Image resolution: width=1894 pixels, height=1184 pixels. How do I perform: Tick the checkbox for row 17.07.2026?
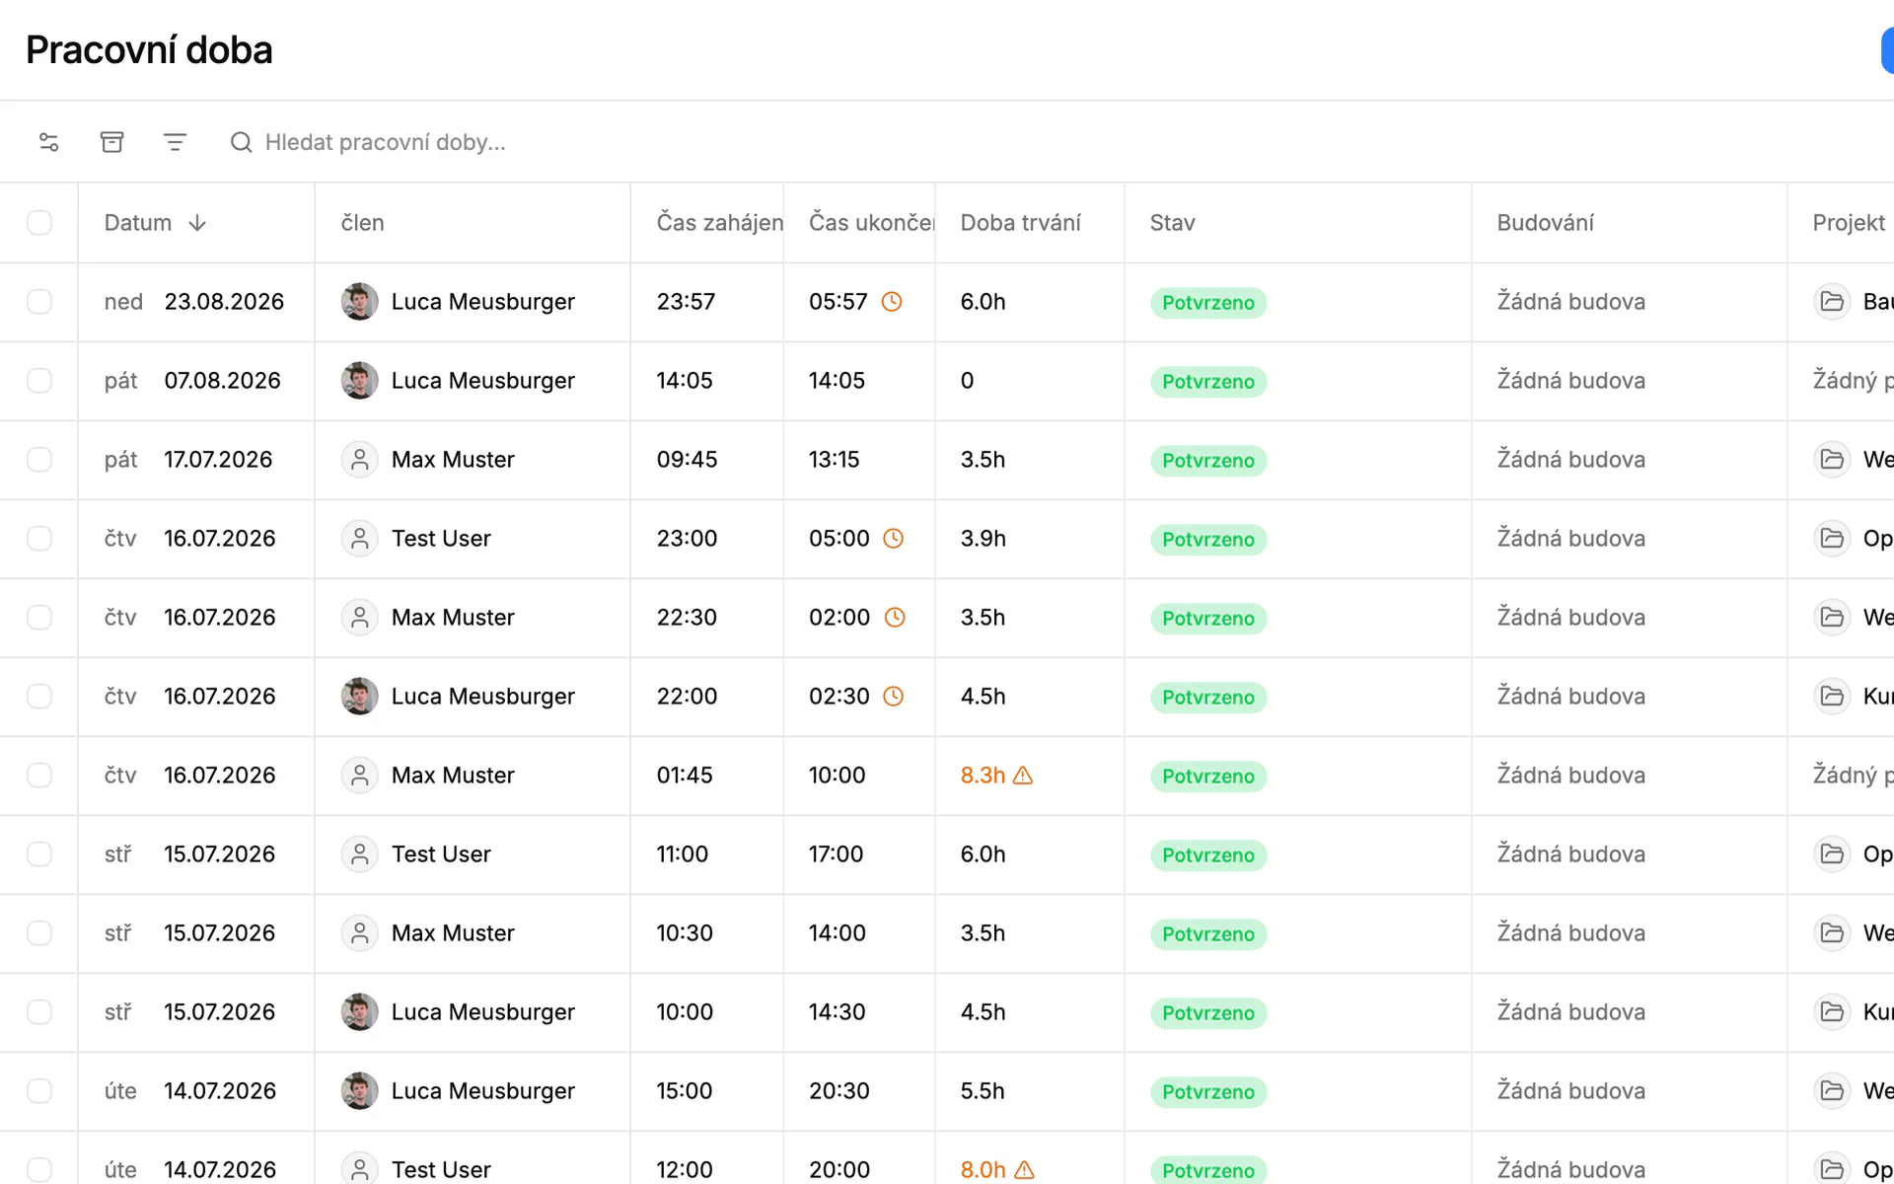click(x=39, y=460)
